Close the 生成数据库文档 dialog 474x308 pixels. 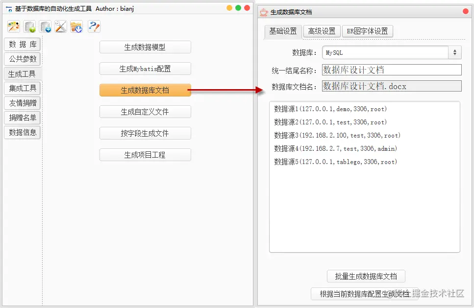pyautogui.click(x=466, y=11)
